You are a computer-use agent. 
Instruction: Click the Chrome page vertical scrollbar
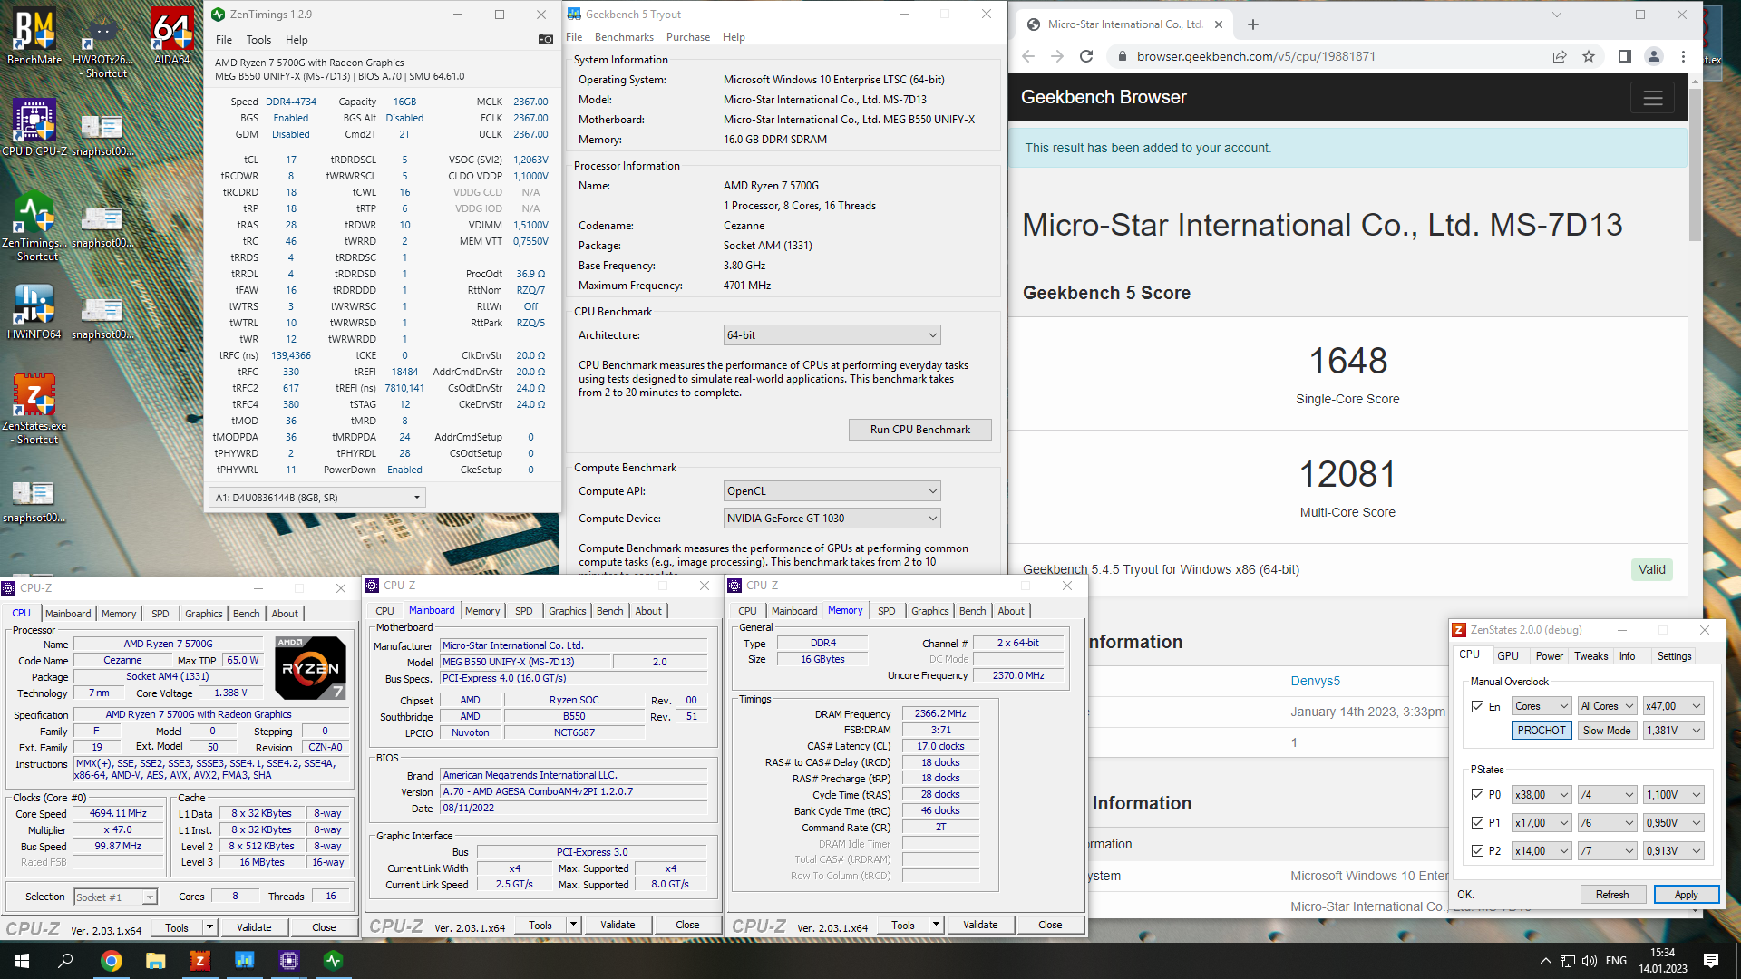pyautogui.click(x=1695, y=163)
